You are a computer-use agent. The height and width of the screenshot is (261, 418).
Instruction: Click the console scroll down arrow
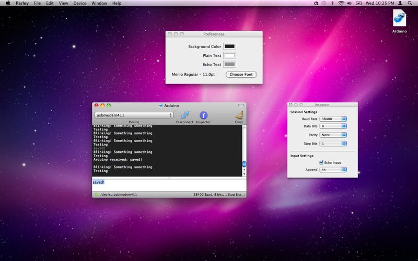(244, 174)
